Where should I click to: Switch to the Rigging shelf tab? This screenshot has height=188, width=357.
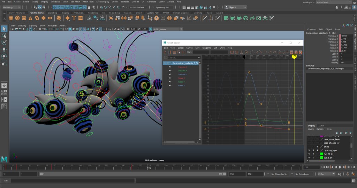pyautogui.click(x=66, y=13)
